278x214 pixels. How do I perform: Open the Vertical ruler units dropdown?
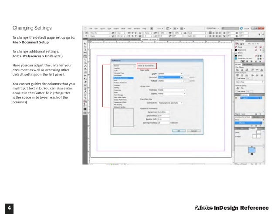[x=170, y=81]
